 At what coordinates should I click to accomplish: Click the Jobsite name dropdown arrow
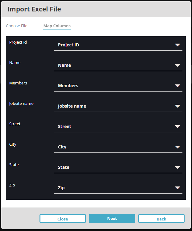[177, 106]
